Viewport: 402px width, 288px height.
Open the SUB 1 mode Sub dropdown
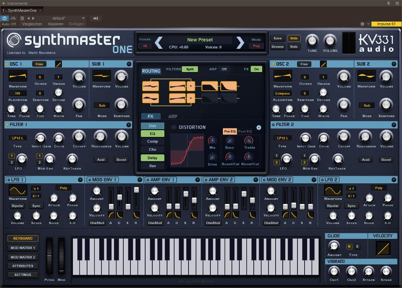pyautogui.click(x=102, y=106)
